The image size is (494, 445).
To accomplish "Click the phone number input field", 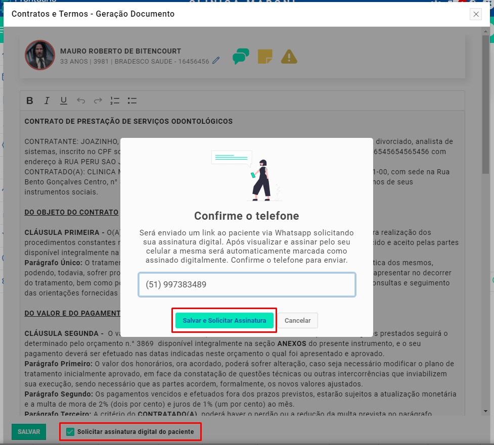I will (x=247, y=285).
